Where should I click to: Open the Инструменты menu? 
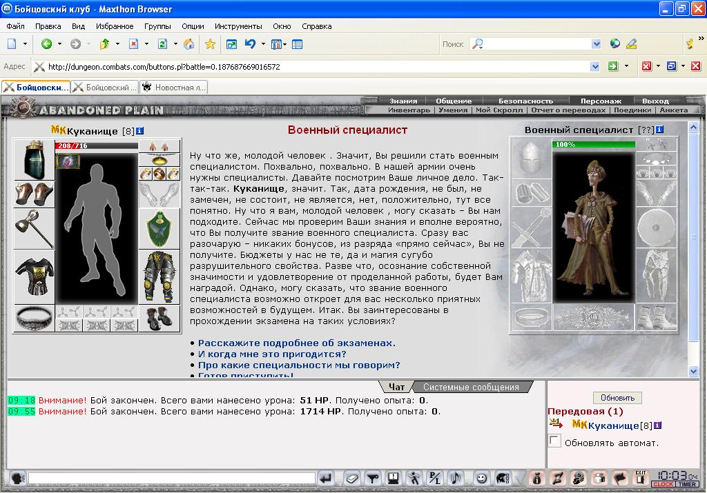pyautogui.click(x=238, y=26)
